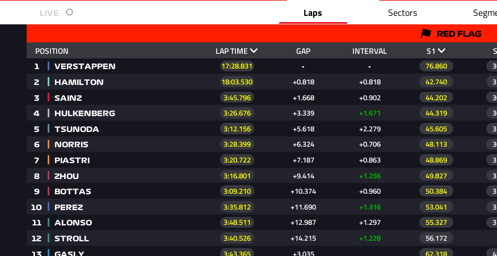Click the RED FLAG status label
Image resolution: width=497 pixels, height=256 pixels.
[x=459, y=34]
